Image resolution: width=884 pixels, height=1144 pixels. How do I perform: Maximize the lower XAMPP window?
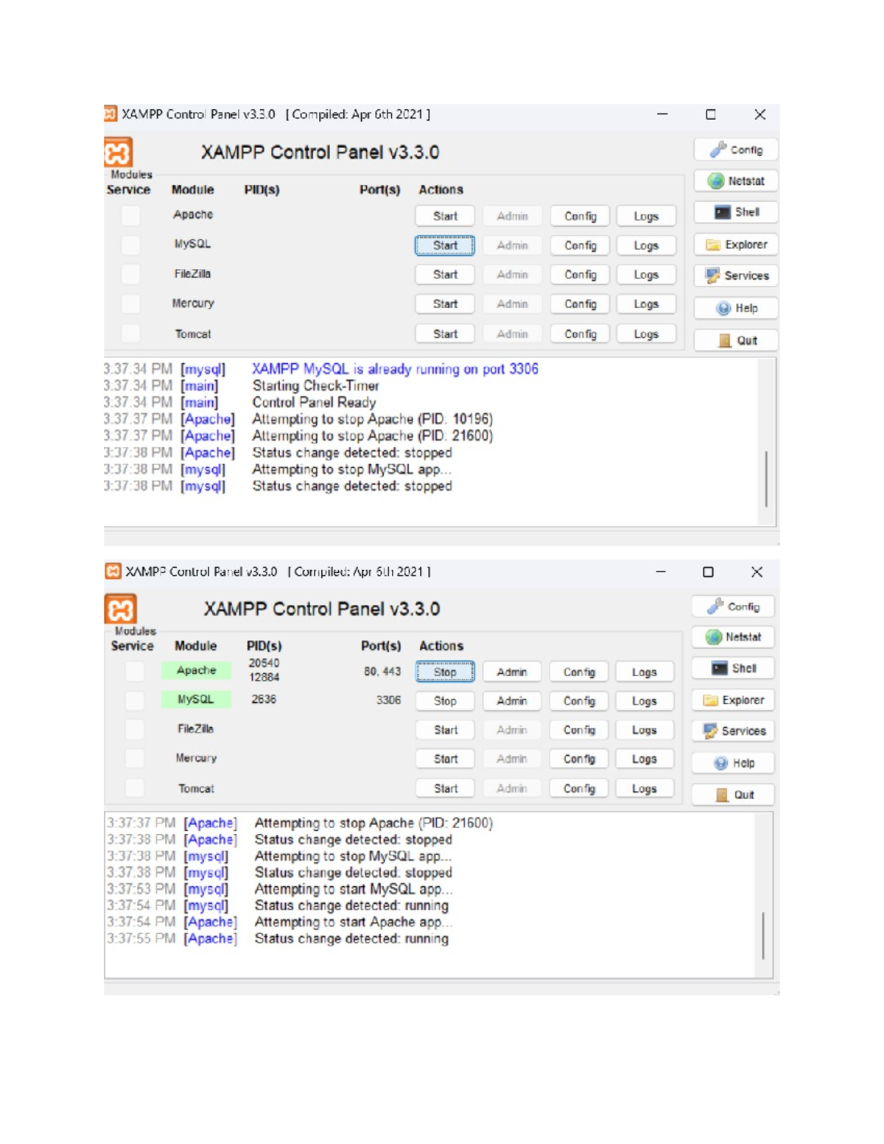(708, 572)
